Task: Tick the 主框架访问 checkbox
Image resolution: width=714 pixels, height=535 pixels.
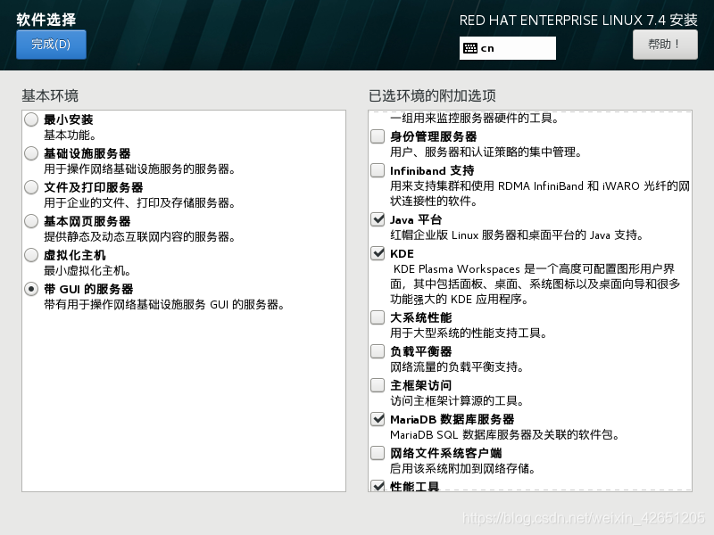Action: 378,385
